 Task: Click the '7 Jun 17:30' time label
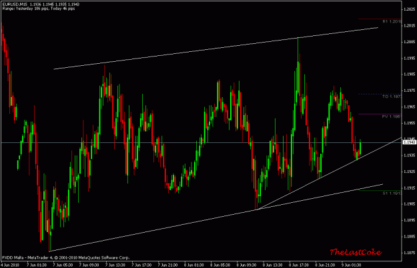tap(141, 265)
